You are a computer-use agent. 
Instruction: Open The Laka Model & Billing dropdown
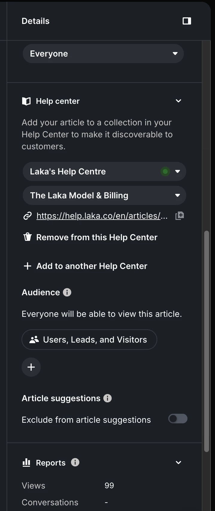click(x=104, y=195)
